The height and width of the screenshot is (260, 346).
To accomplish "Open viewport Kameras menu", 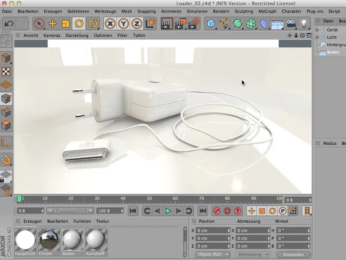I will [x=52, y=36].
